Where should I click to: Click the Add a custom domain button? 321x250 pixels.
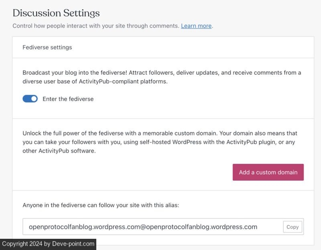(x=268, y=172)
